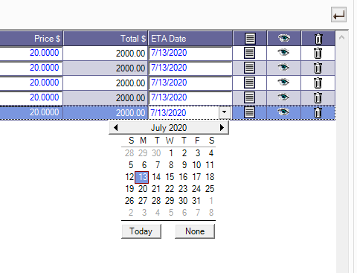The image size is (357, 273).
Task: Open ETA date dropdown arrow in selected row
Action: tap(225, 112)
